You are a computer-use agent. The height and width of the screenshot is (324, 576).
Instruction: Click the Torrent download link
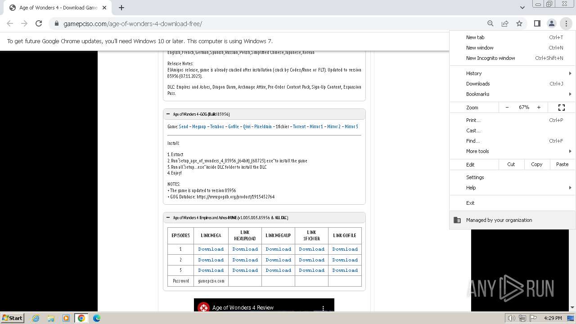299,126
